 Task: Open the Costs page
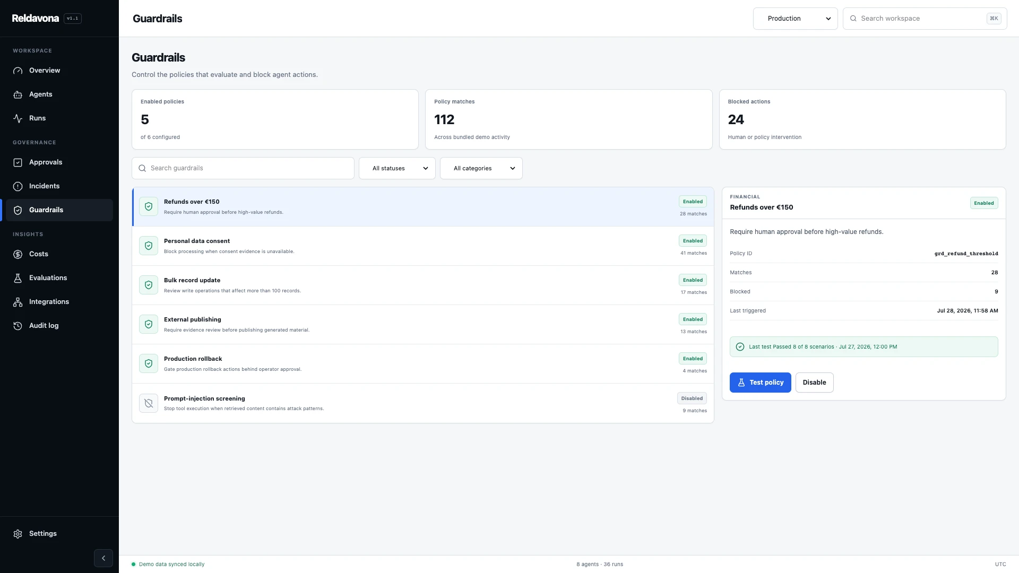pyautogui.click(x=59, y=254)
